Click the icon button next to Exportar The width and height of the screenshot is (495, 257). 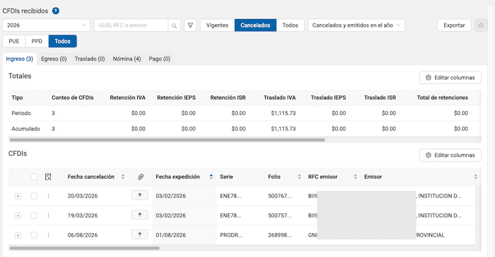click(x=481, y=25)
